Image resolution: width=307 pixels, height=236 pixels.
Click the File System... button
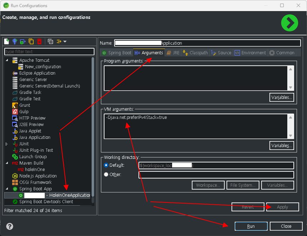243,185
